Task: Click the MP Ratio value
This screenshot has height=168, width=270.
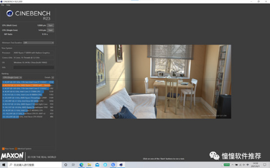Action: click(45, 34)
